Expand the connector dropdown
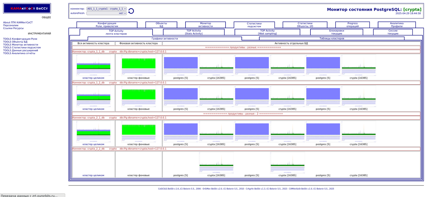The image size is (427, 197). click(x=106, y=9)
